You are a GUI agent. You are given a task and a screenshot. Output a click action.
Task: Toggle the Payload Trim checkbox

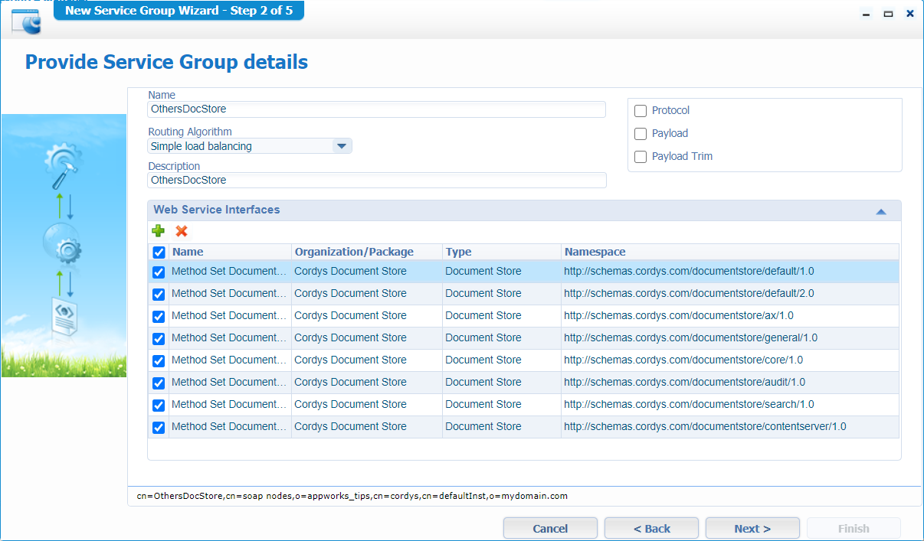641,157
